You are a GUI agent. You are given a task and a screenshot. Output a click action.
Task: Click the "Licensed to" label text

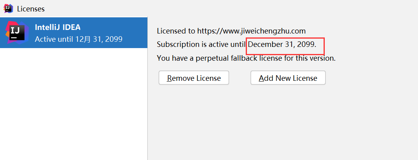[x=176, y=31]
